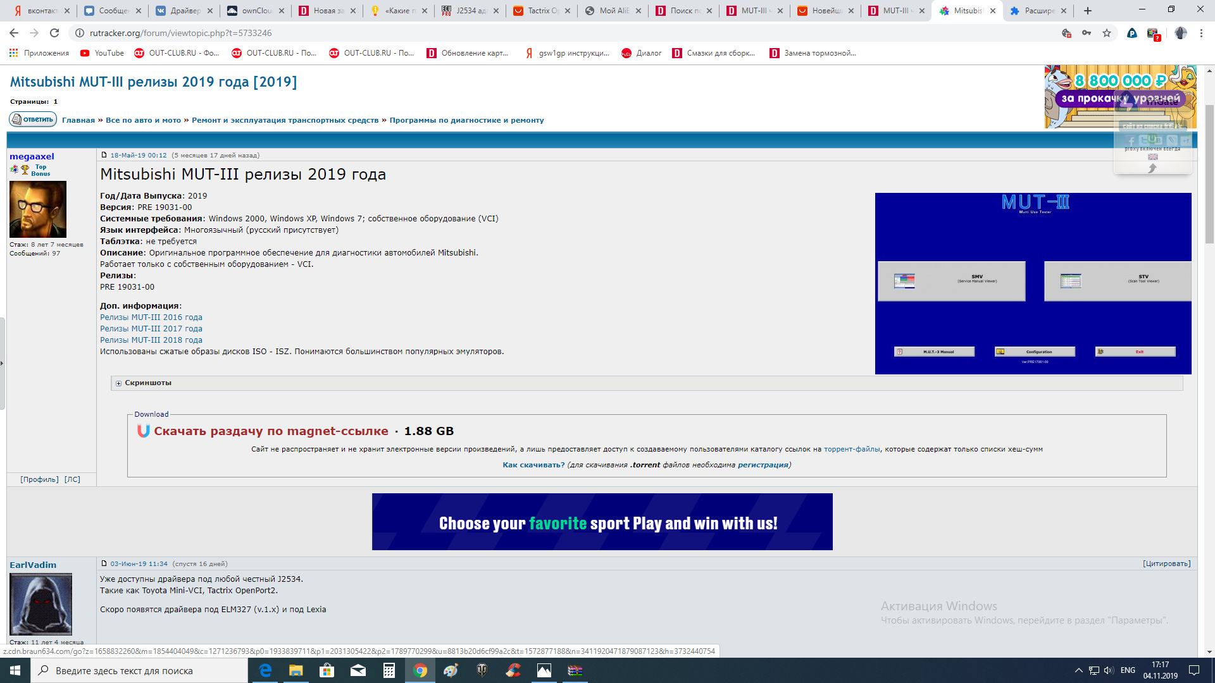Open Photos app from taskbar
1215x683 pixels.
coord(544,670)
